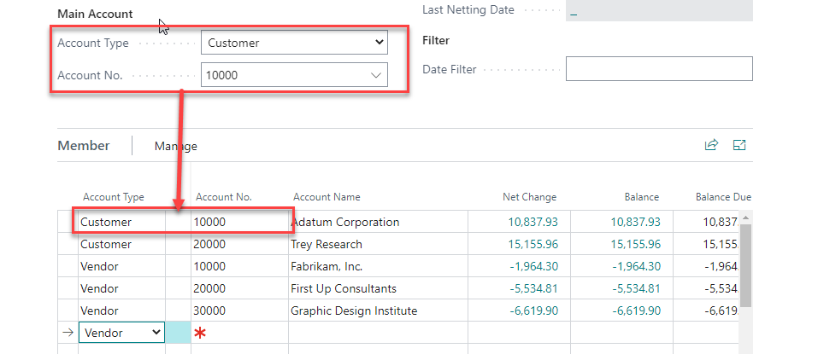Open the Main Account Type dropdown

[294, 43]
